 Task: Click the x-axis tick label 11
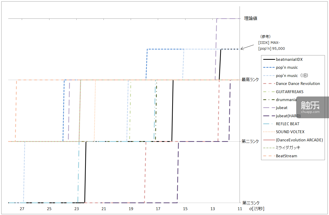click(240, 209)
